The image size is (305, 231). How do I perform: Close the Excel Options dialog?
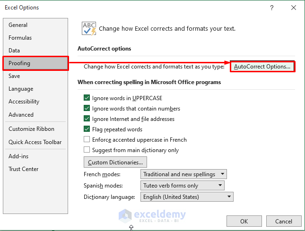click(293, 8)
